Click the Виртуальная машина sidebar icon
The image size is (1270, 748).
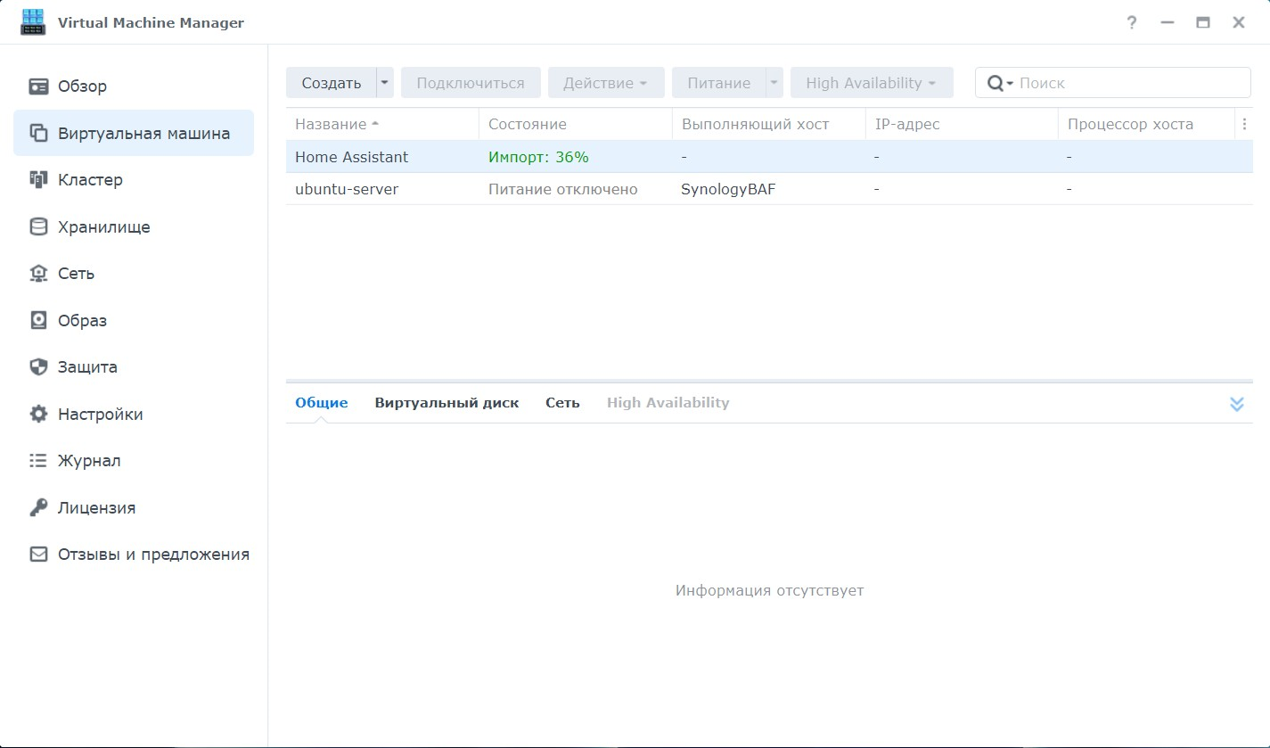click(38, 133)
